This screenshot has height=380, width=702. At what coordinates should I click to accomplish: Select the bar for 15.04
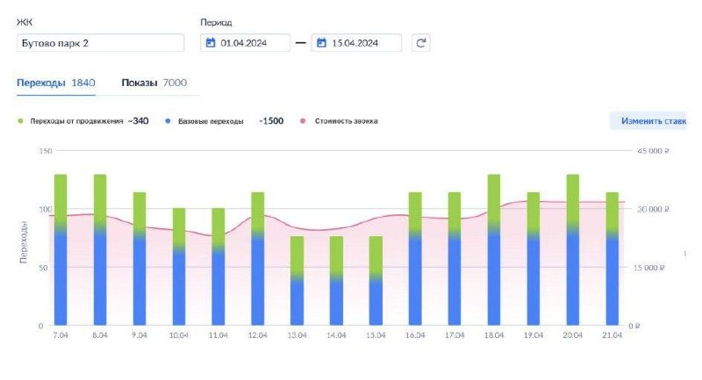click(376, 281)
